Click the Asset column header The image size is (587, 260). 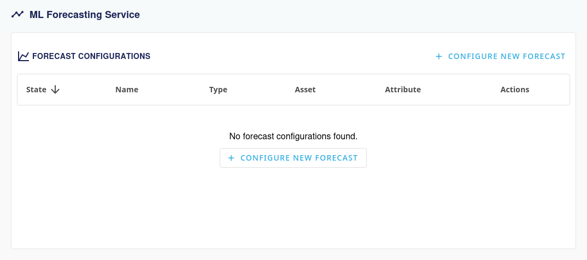tap(305, 90)
